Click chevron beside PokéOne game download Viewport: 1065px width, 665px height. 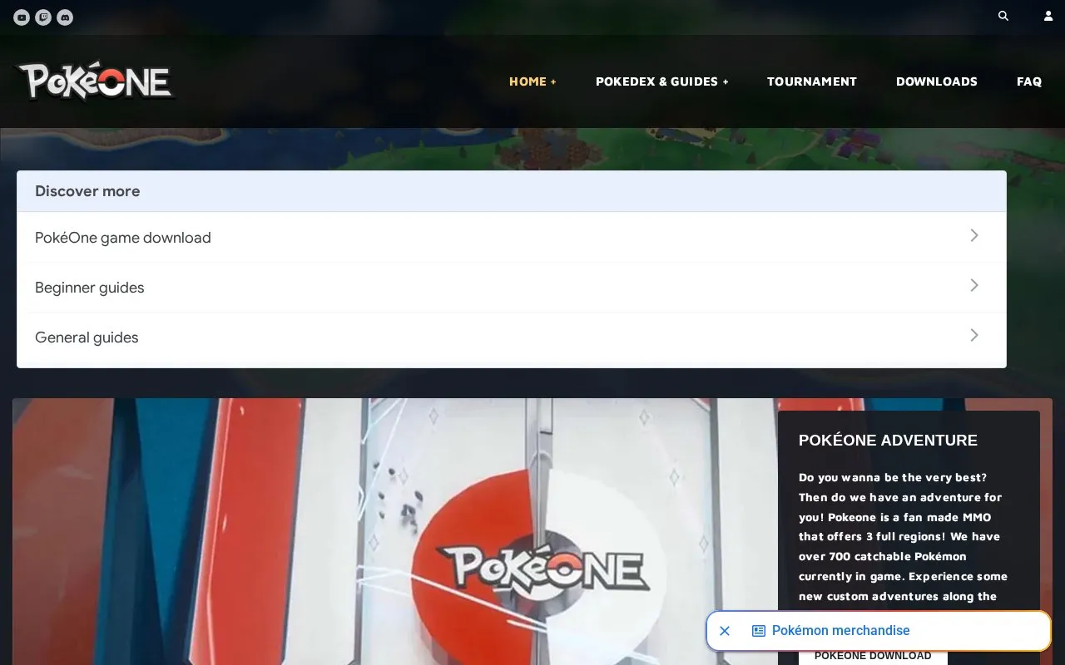[974, 236]
